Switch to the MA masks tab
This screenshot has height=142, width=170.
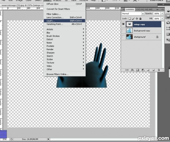click(146, 10)
